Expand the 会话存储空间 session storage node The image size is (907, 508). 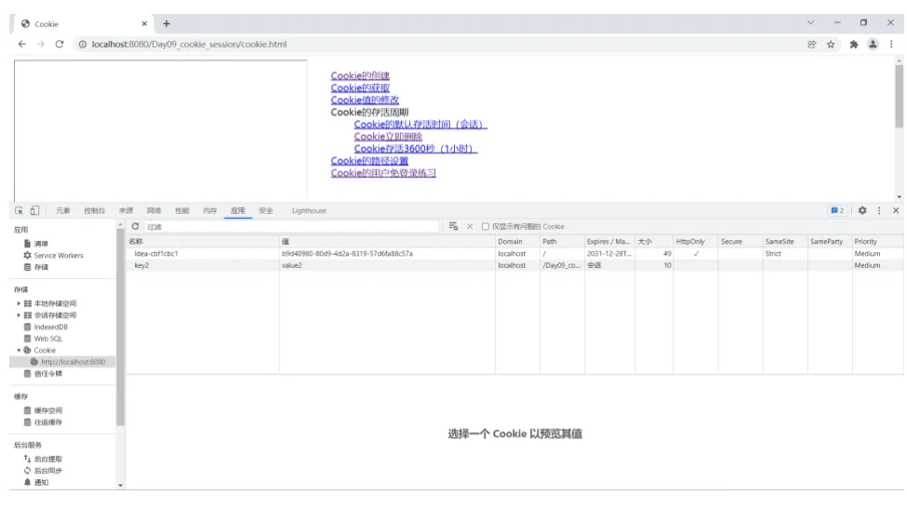19,314
